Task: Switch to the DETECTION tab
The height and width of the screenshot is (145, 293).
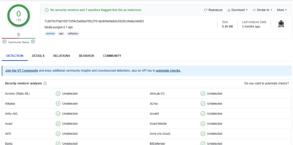Action: 15,56
